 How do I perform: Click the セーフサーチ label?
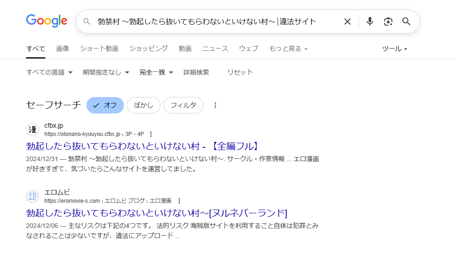[54, 105]
